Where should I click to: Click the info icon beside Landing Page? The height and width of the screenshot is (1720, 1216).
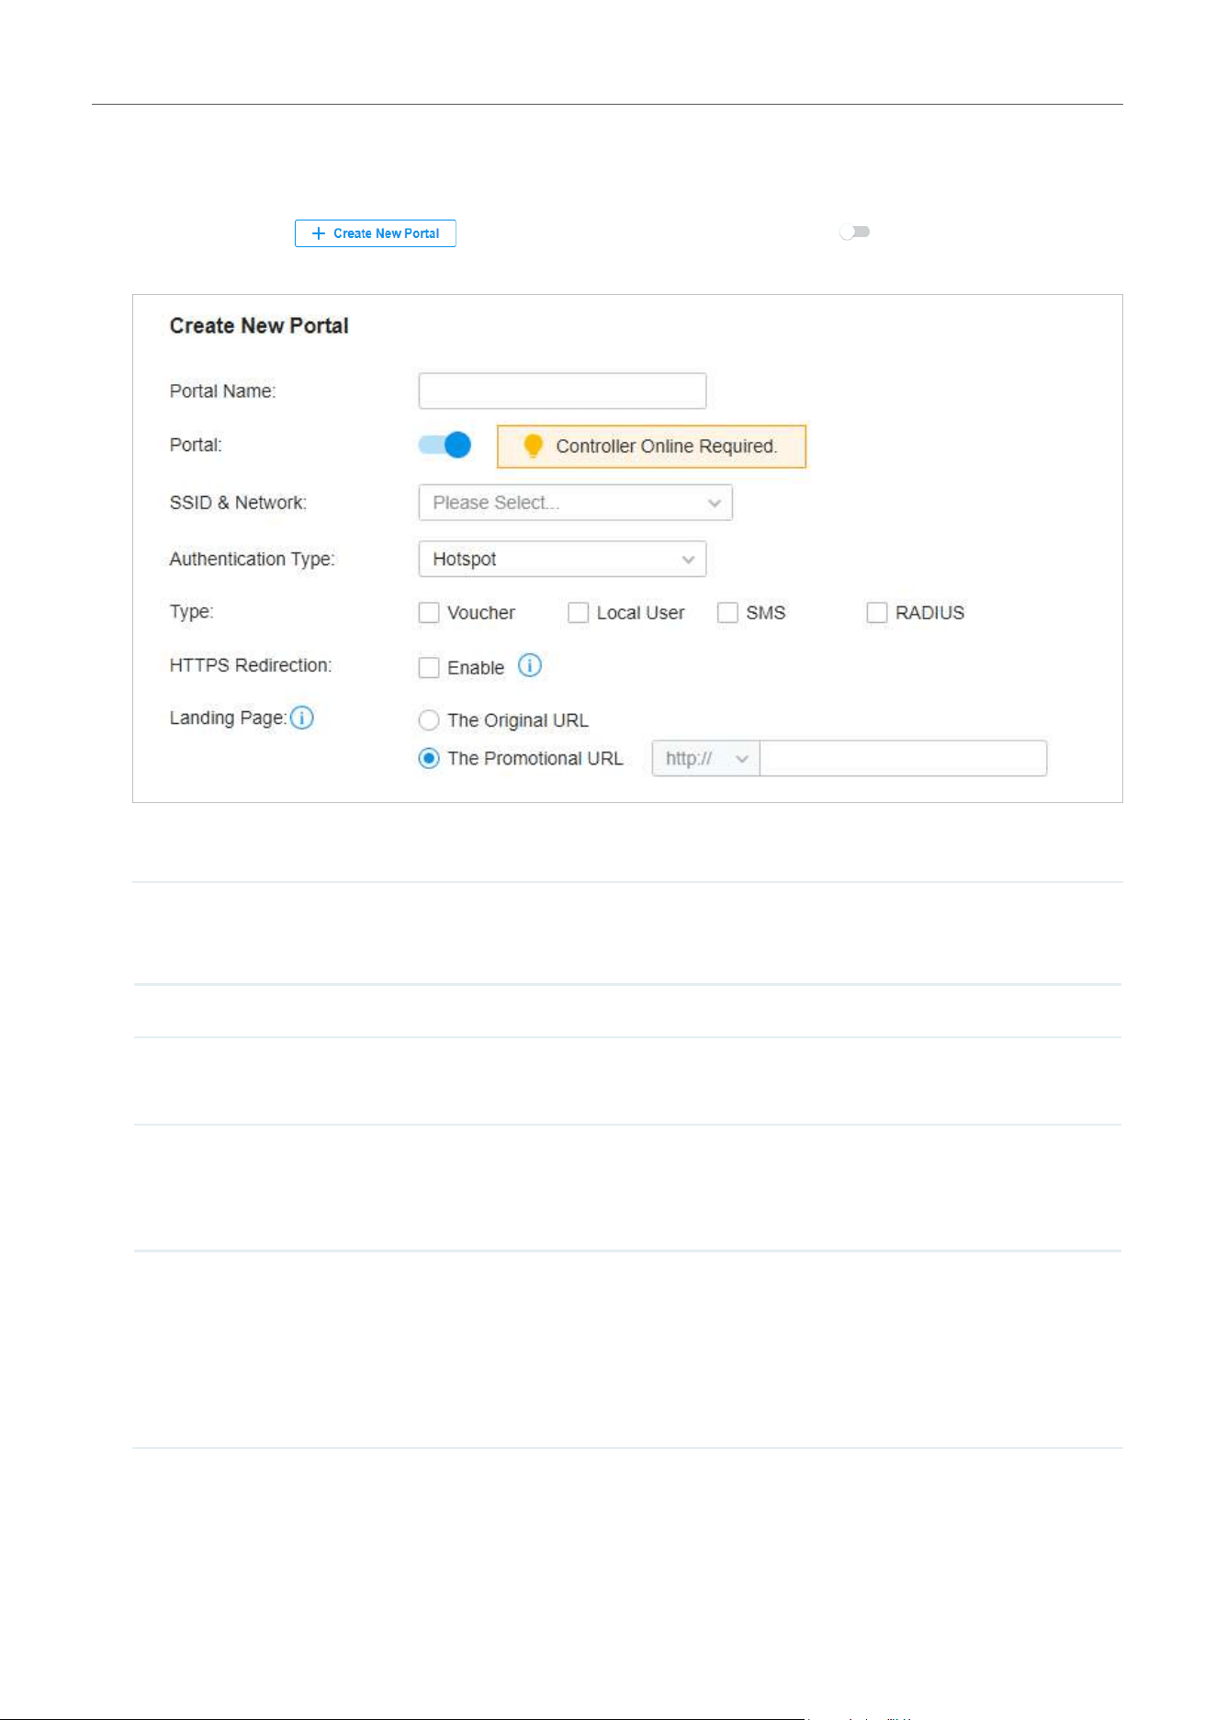302,718
